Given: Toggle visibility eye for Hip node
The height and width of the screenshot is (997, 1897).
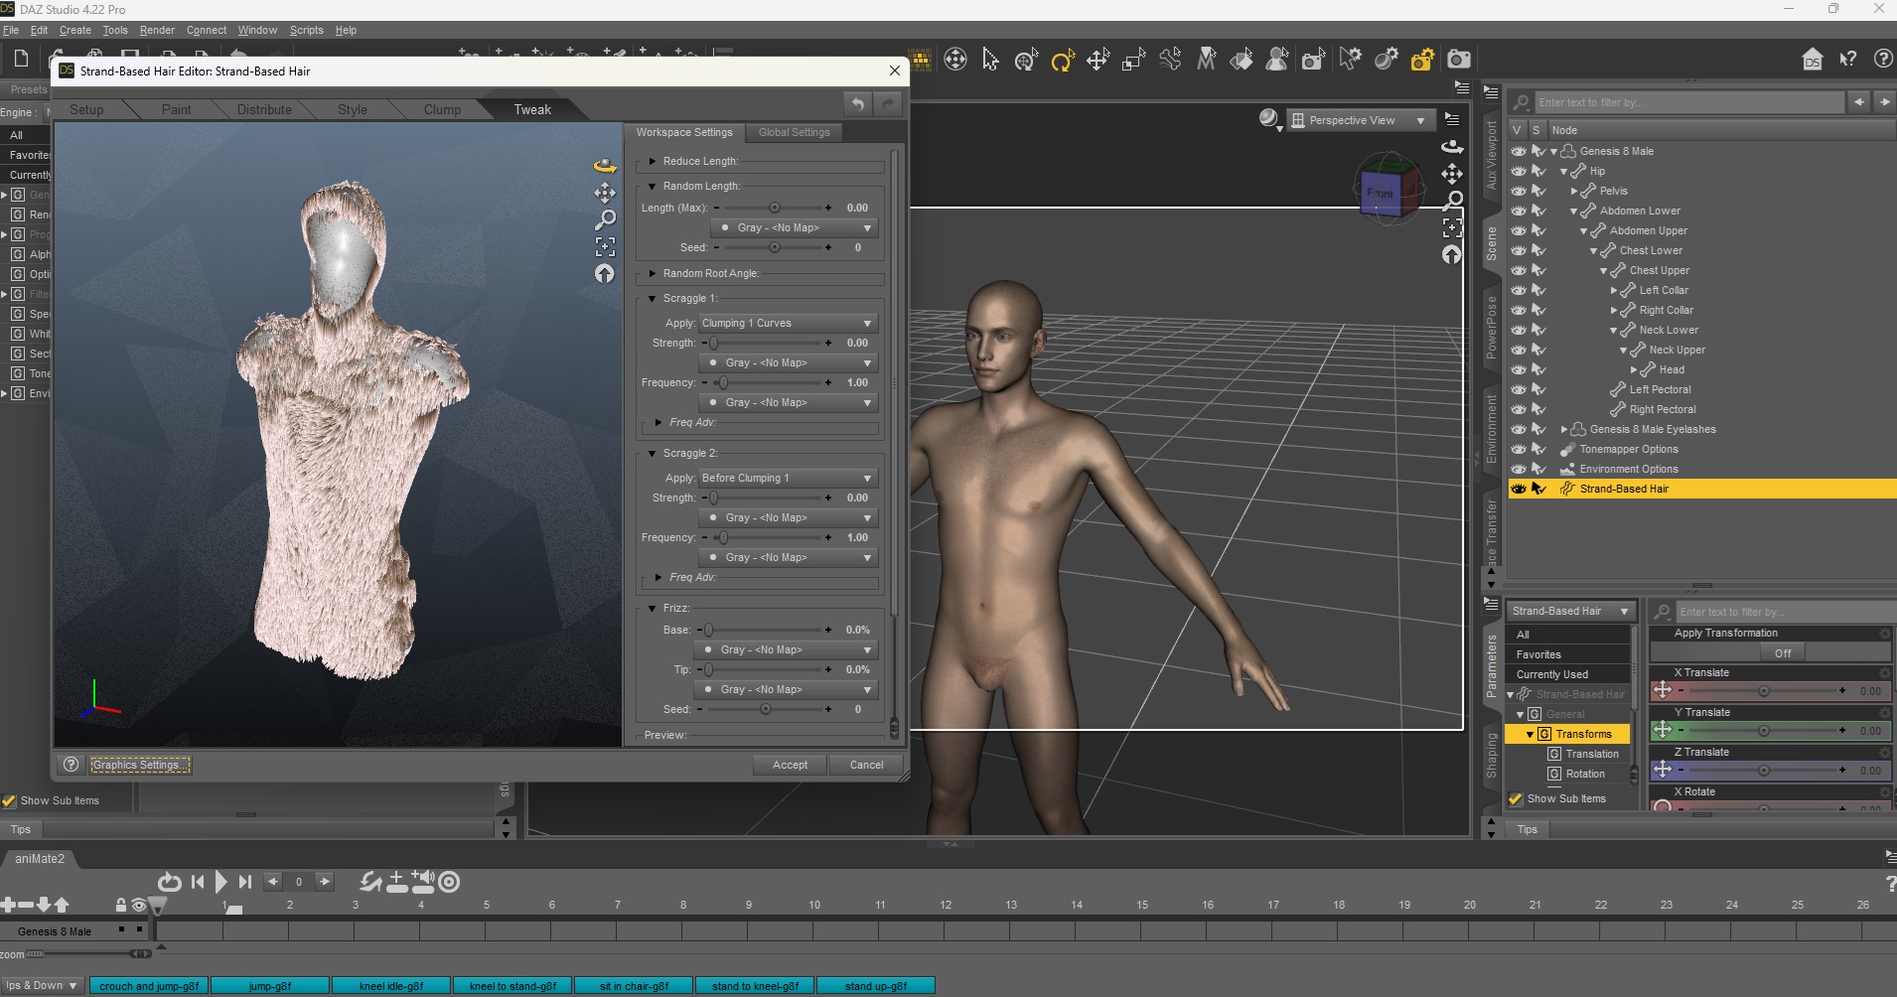Looking at the screenshot, I should click(1518, 171).
